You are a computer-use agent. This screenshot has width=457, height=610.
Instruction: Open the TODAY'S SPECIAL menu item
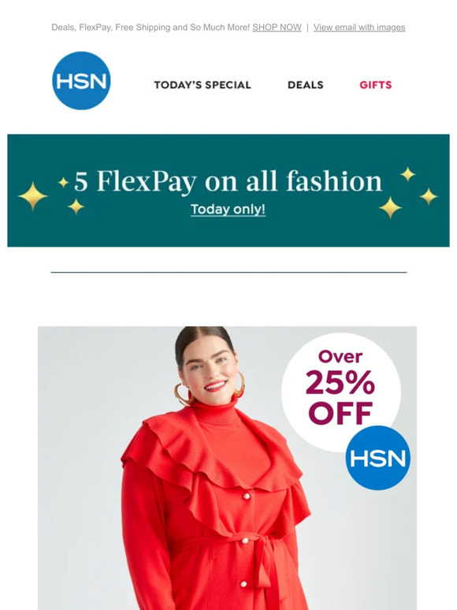[x=202, y=85]
